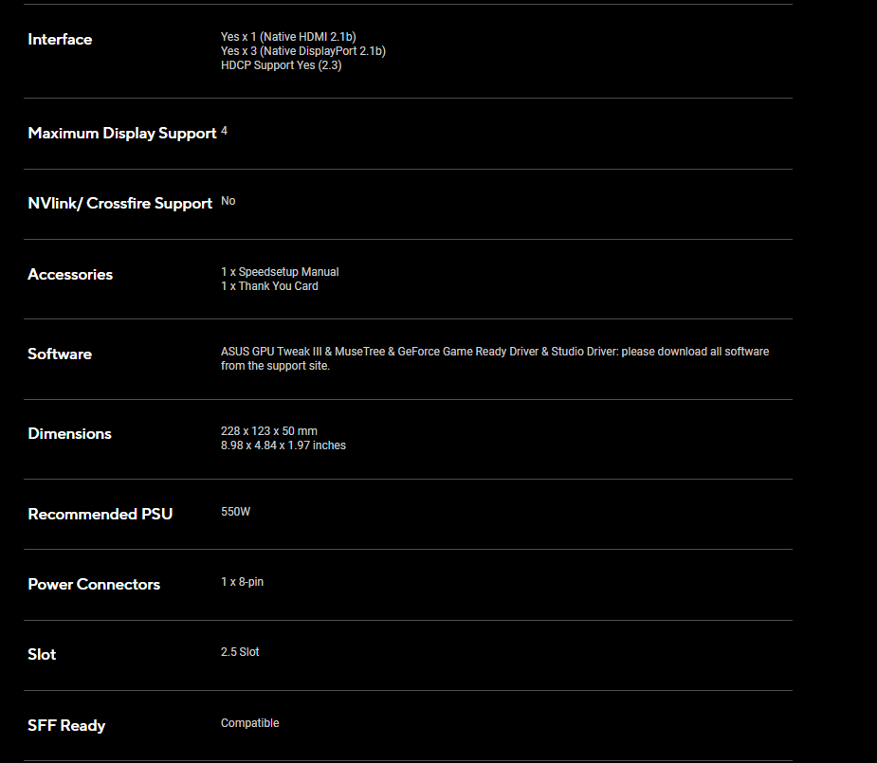Click the Native HDMI 2.1b line
The height and width of the screenshot is (763, 877).
[x=288, y=37]
